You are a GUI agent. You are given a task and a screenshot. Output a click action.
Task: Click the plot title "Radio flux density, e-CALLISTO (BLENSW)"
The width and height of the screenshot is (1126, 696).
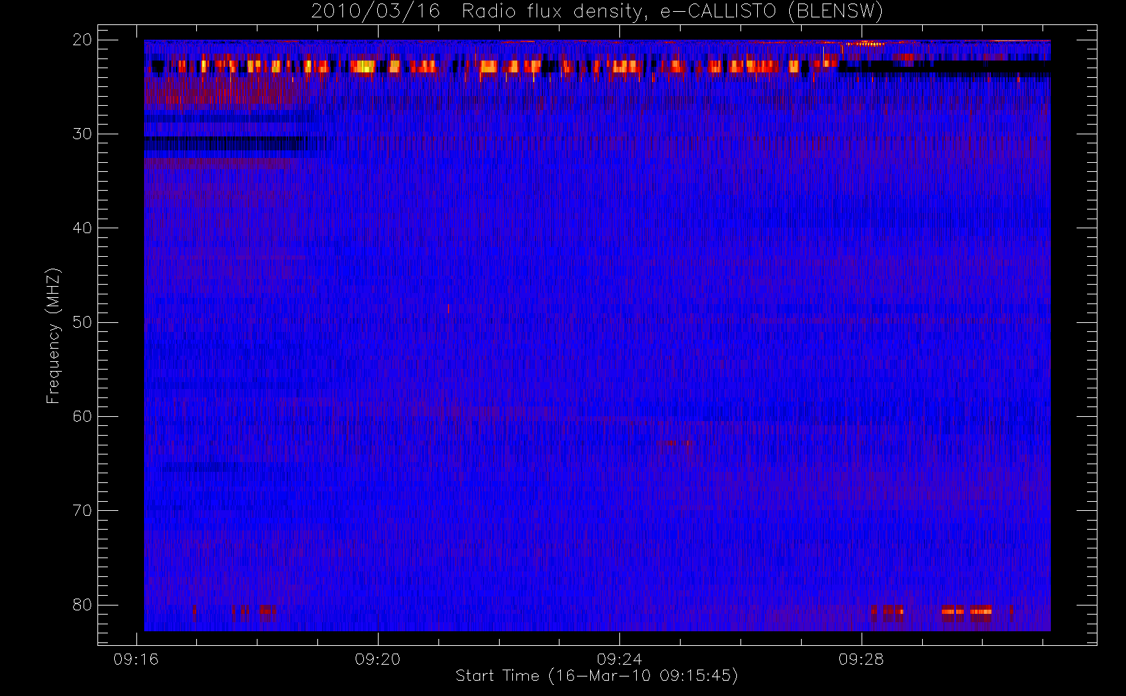pos(672,12)
